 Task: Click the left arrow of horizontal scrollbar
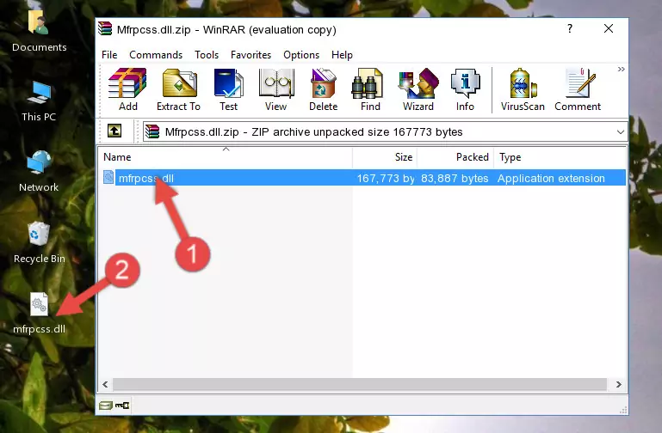(106, 384)
